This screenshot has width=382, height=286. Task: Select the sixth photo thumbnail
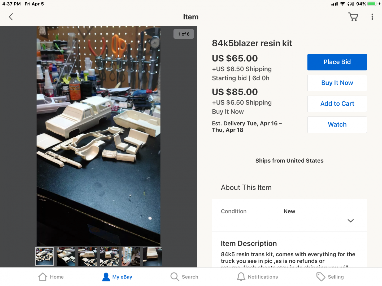[153, 257]
